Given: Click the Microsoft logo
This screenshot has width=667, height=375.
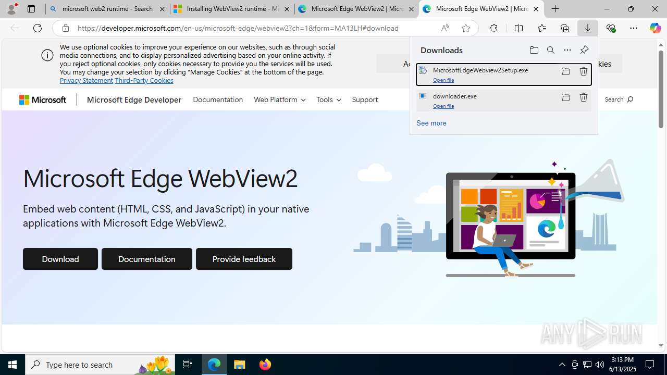Looking at the screenshot, I should tap(43, 99).
